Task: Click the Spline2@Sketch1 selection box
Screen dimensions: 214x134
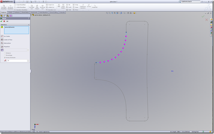Action: (x=16, y=30)
